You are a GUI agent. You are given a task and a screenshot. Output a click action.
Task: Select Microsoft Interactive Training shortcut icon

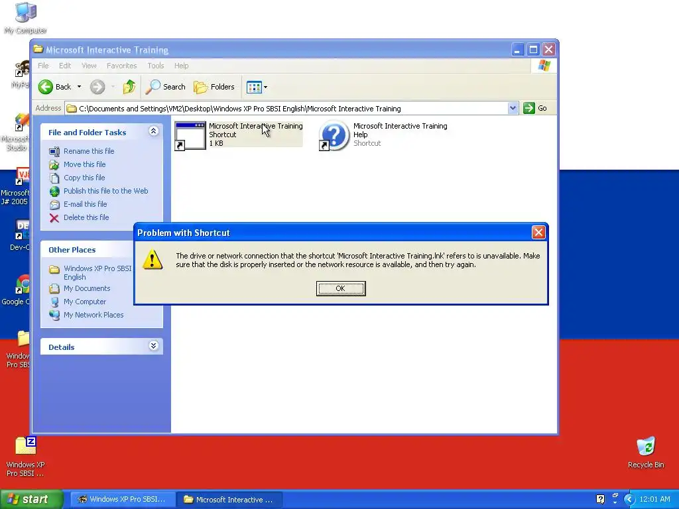(190, 136)
